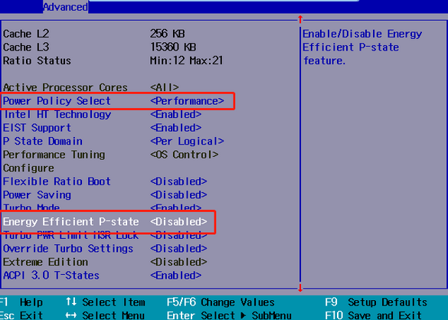The image size is (448, 320).
Task: Click F5/F6 Change Values hint
Action: point(221,302)
